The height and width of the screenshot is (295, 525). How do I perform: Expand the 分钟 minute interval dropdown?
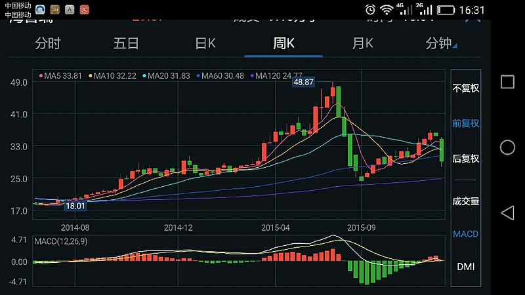(440, 43)
